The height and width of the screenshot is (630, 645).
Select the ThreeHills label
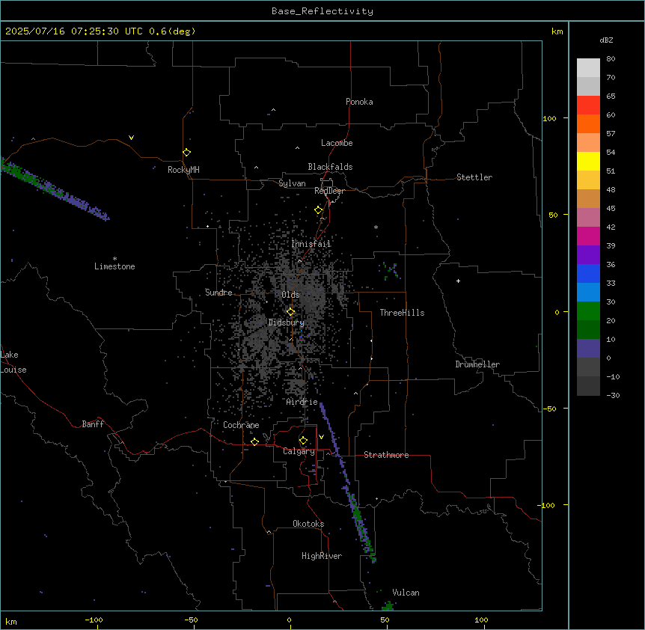point(402,313)
